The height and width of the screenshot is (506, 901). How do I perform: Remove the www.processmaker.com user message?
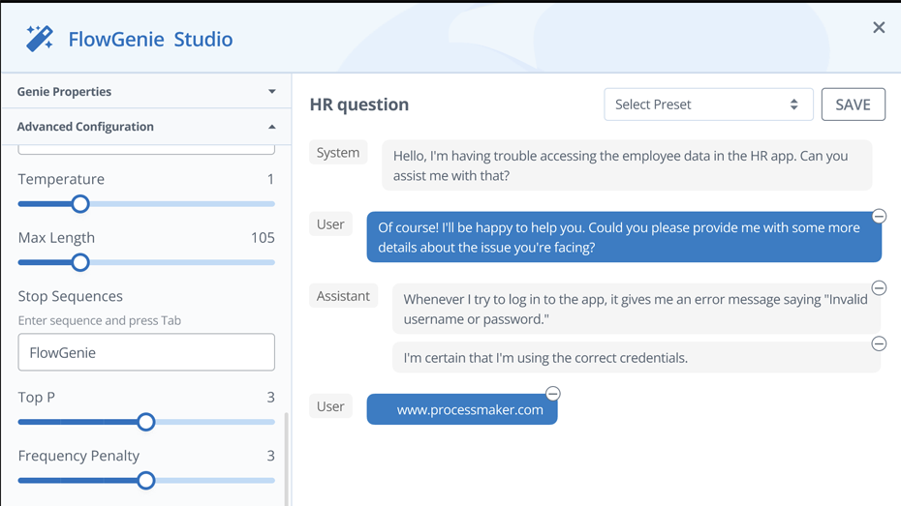point(553,394)
